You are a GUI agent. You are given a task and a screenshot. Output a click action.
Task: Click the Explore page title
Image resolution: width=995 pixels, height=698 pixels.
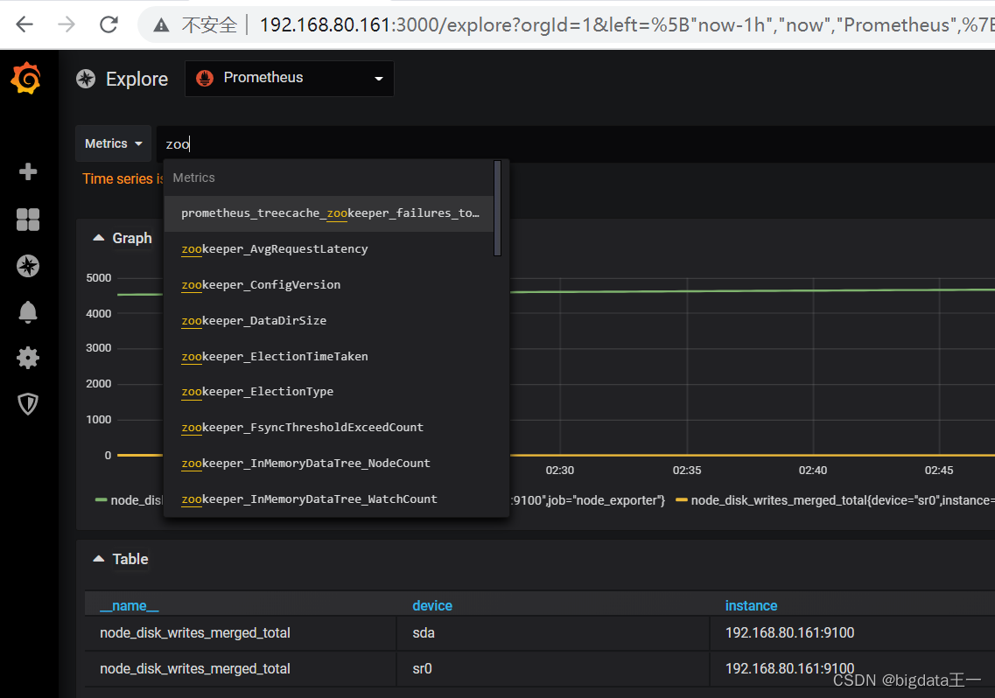coord(137,80)
